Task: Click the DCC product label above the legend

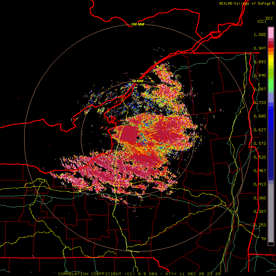Action: 269,18
